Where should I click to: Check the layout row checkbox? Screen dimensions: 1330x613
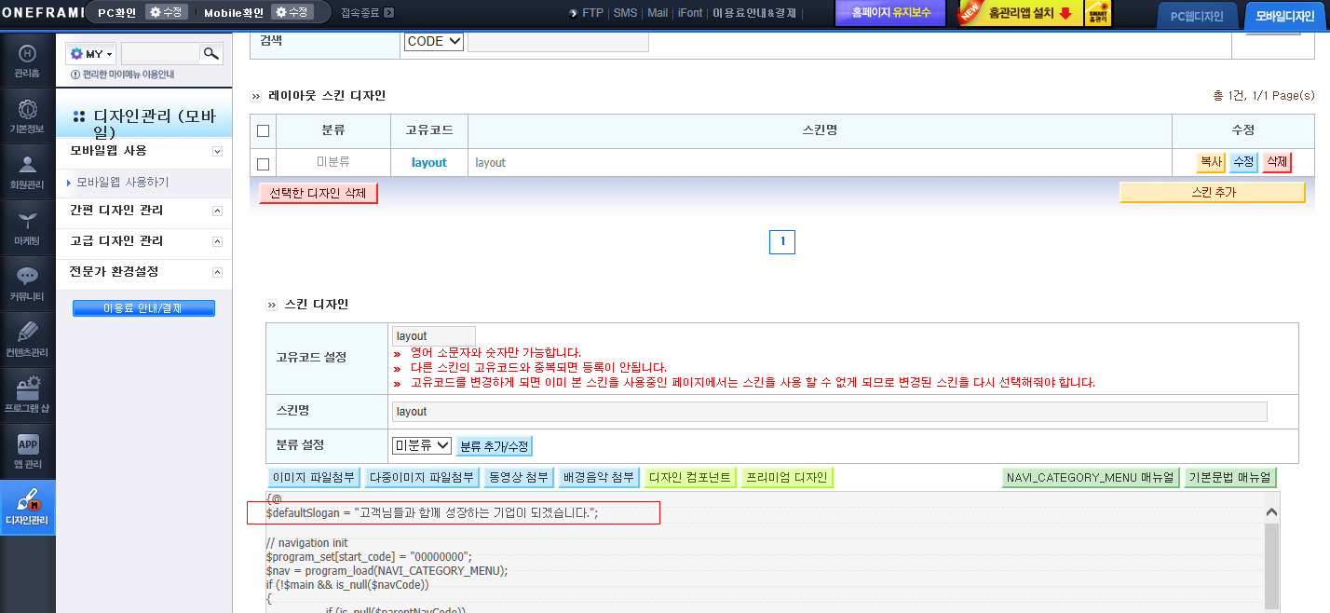click(x=263, y=164)
